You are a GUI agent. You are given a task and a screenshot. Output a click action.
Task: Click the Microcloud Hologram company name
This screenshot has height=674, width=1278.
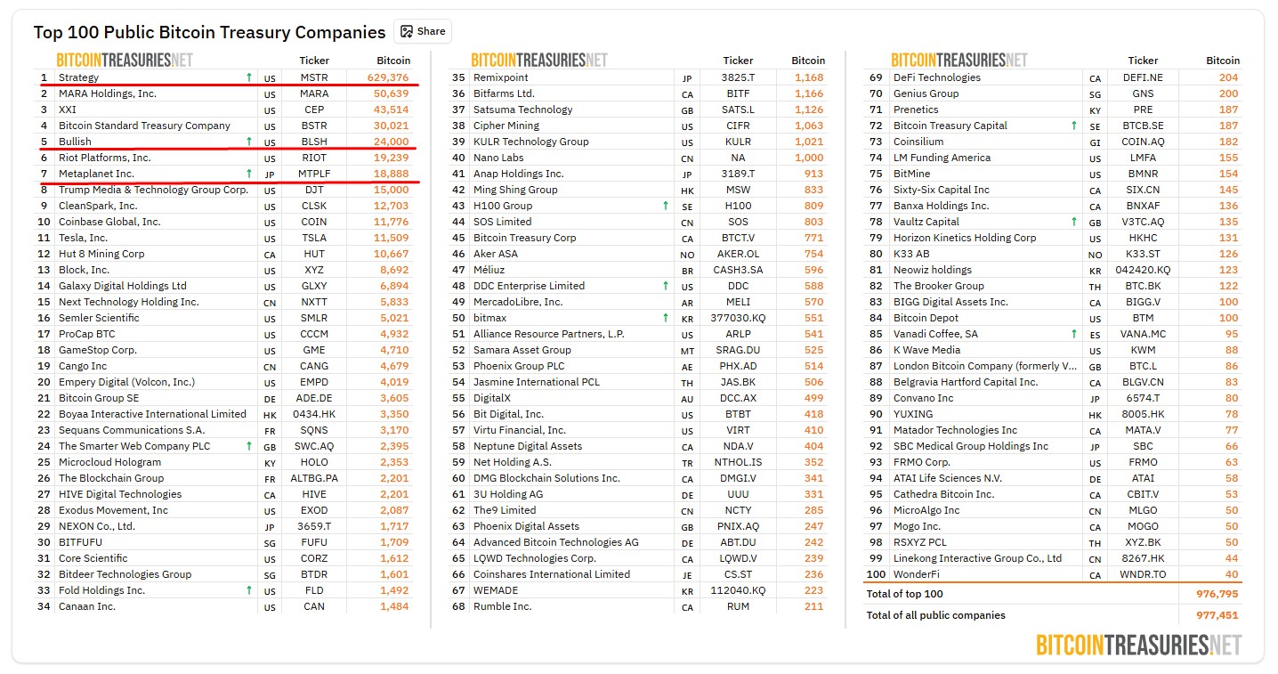110,462
